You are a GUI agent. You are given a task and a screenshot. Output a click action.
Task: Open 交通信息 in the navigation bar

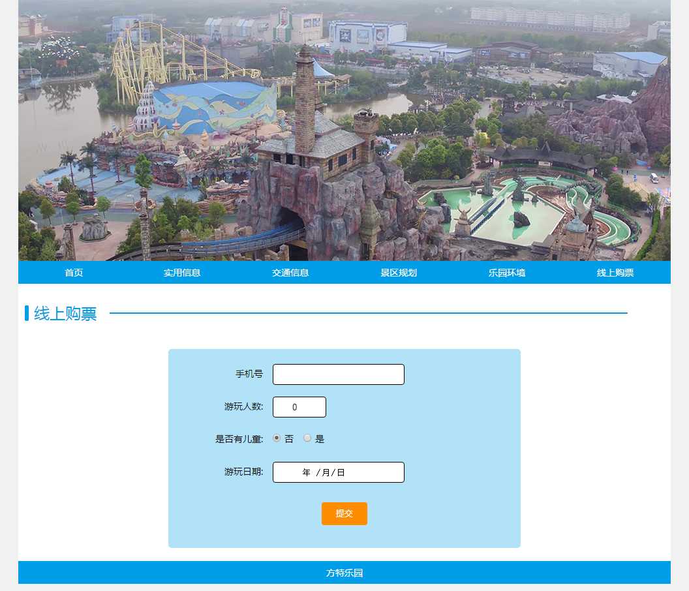click(x=290, y=273)
